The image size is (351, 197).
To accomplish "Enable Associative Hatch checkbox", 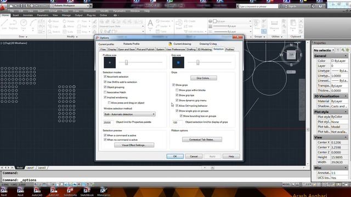I will click(x=105, y=92).
